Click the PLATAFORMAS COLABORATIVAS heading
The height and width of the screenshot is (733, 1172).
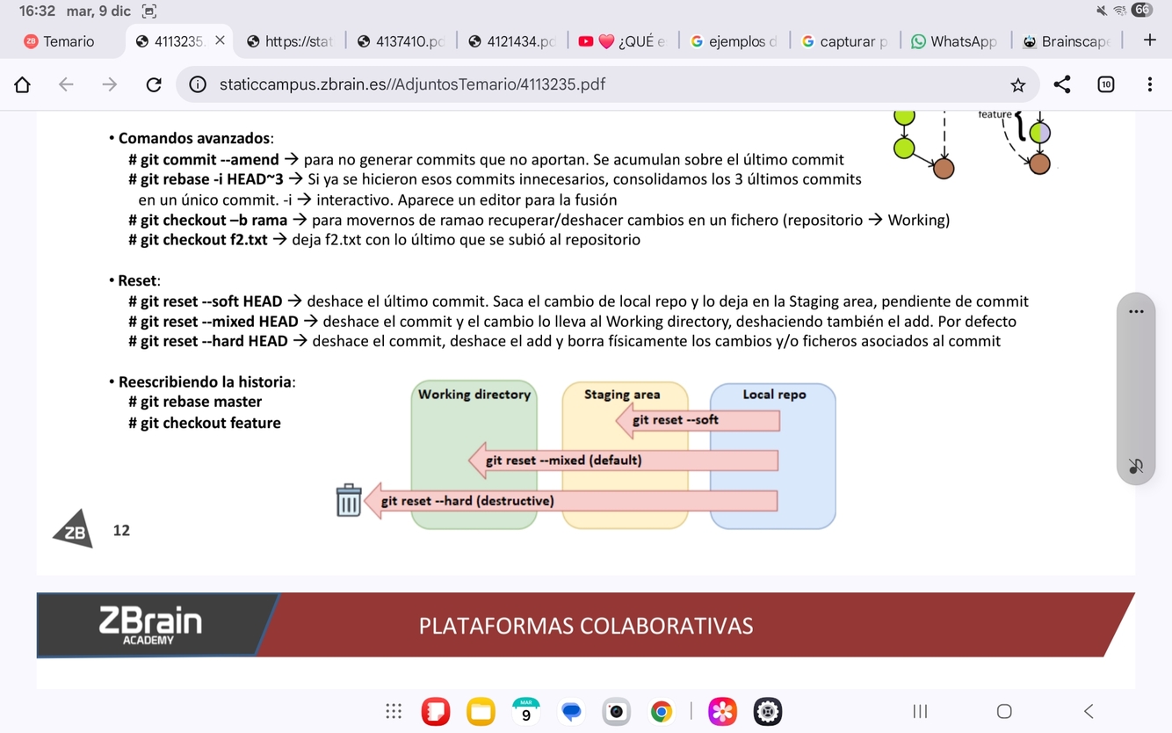click(x=586, y=626)
